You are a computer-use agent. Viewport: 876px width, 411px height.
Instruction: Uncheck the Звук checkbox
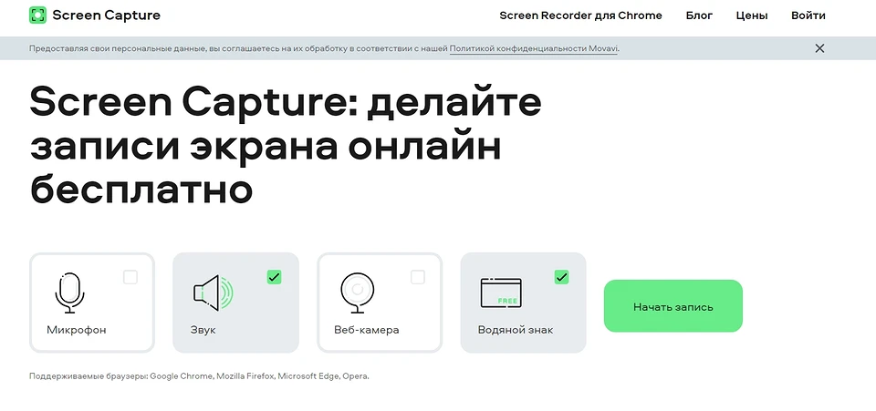click(274, 277)
